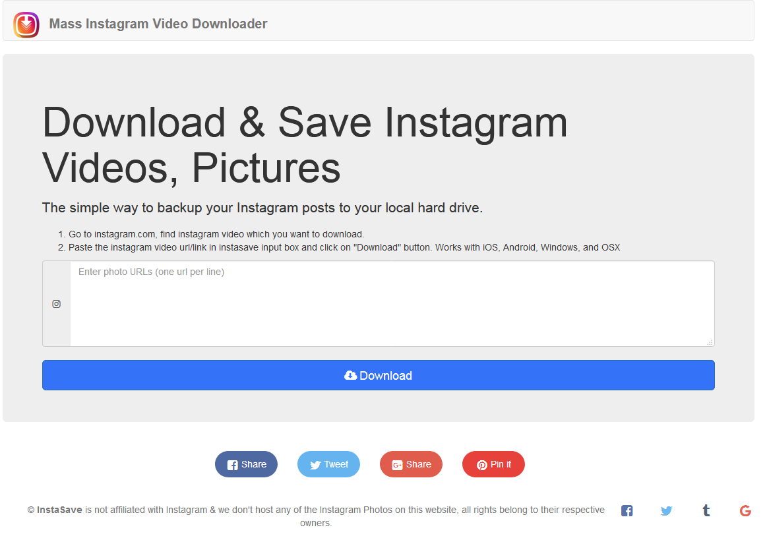The image size is (767, 540).
Task: Click the Facebook icon on the Share button
Action: [x=232, y=464]
